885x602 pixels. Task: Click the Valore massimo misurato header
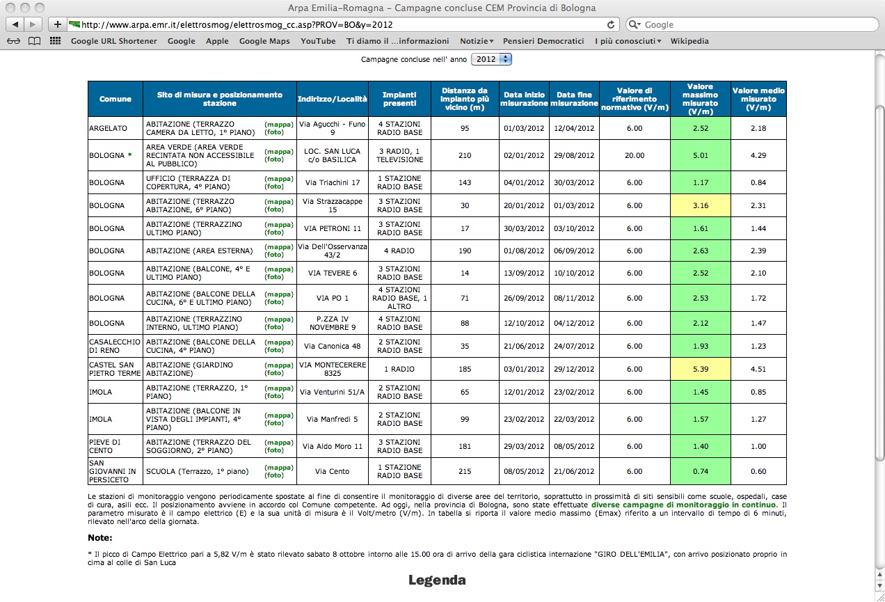[700, 99]
